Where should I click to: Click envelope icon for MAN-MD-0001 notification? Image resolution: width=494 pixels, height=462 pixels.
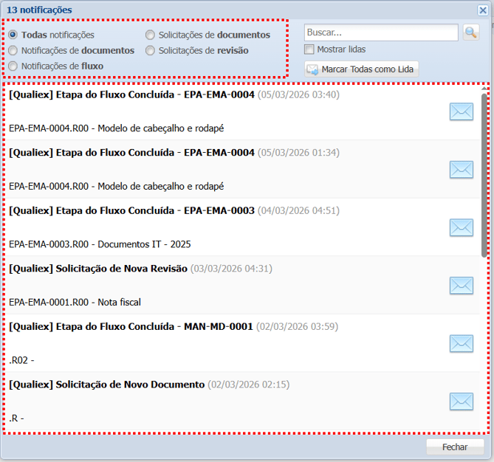tap(462, 343)
